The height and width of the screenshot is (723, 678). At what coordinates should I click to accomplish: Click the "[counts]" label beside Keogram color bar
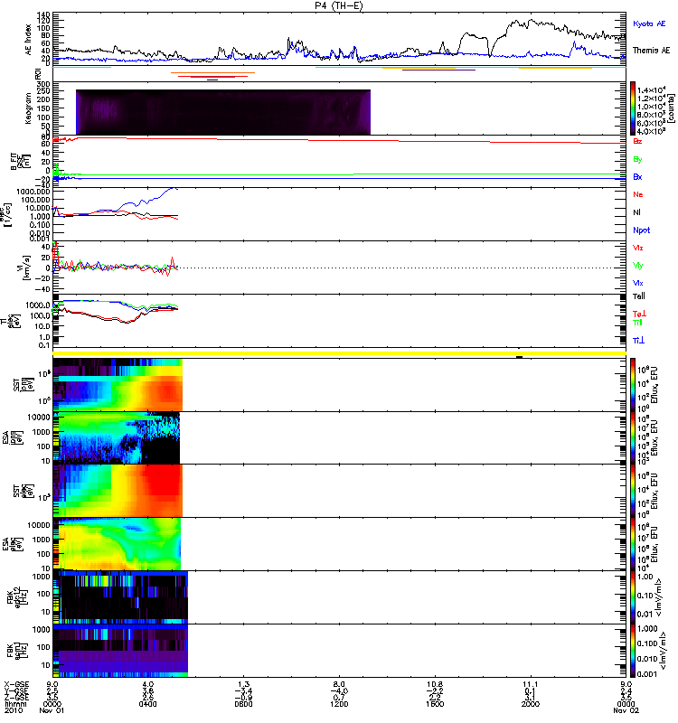671,108
